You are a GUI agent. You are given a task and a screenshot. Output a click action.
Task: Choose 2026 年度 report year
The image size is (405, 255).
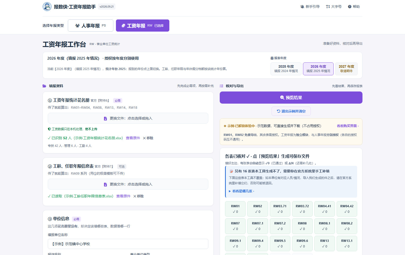pos(318,69)
